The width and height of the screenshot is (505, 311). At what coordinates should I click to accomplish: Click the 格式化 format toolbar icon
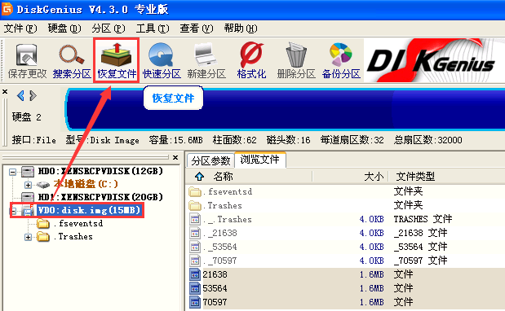tap(251, 55)
